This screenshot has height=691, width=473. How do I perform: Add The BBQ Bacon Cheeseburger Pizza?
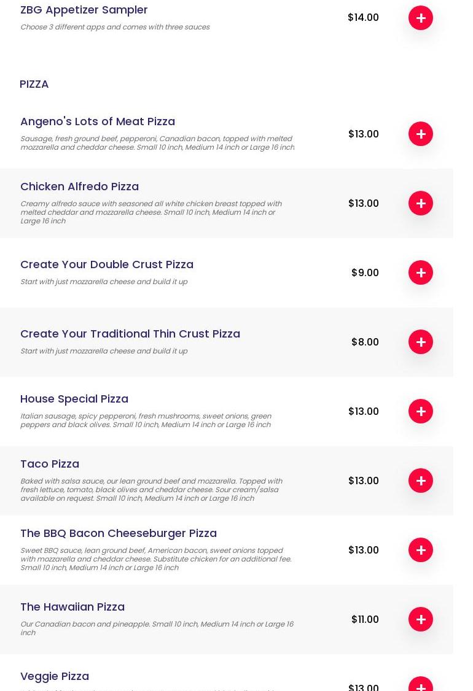pos(421,550)
